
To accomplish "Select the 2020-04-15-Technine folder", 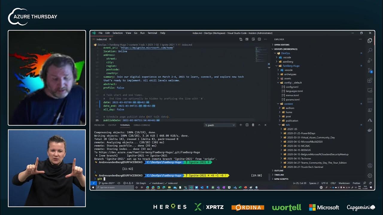I will click(x=299, y=159).
